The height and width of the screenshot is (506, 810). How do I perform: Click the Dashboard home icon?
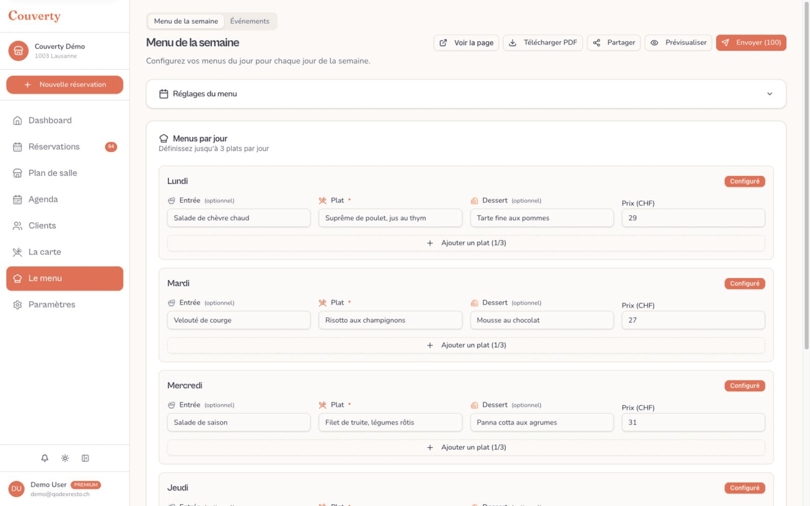pos(17,120)
